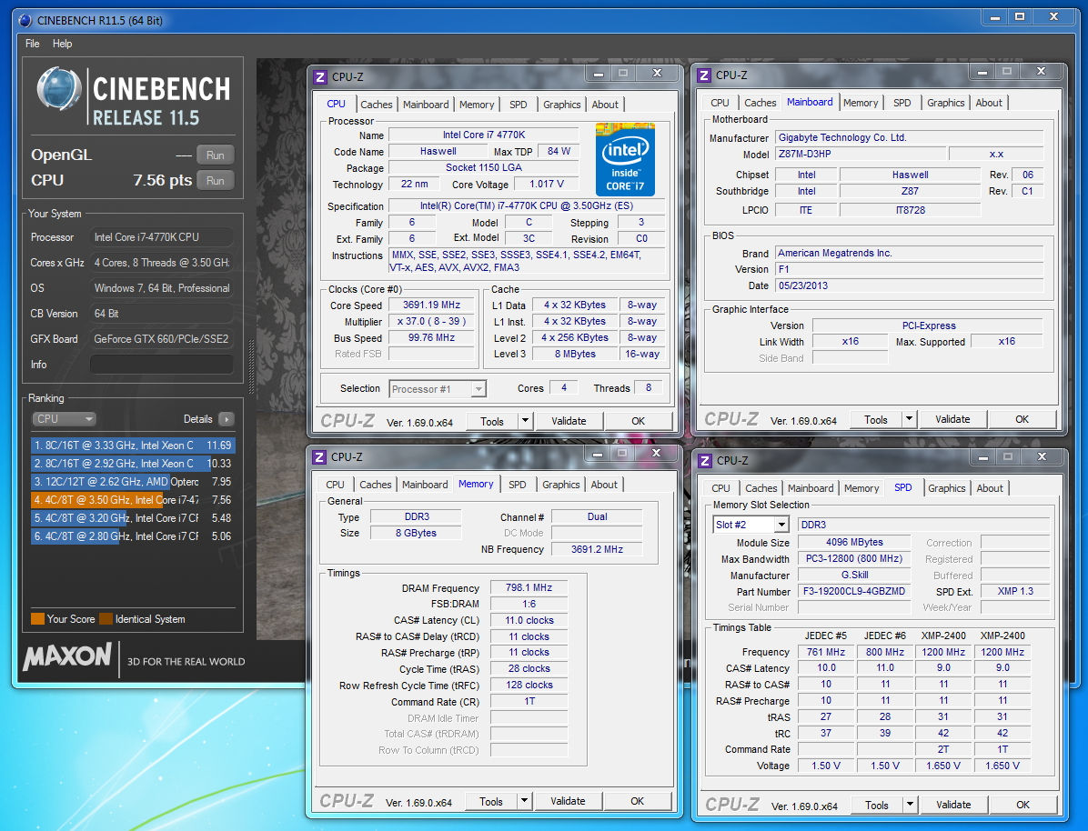The height and width of the screenshot is (831, 1088).
Task: Select ranking row 5 scoring 5.48
Action: [133, 518]
